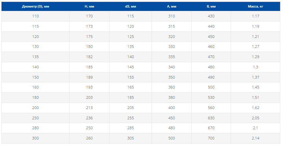
Task: Select diameter cell with value 160
Action: (35, 88)
